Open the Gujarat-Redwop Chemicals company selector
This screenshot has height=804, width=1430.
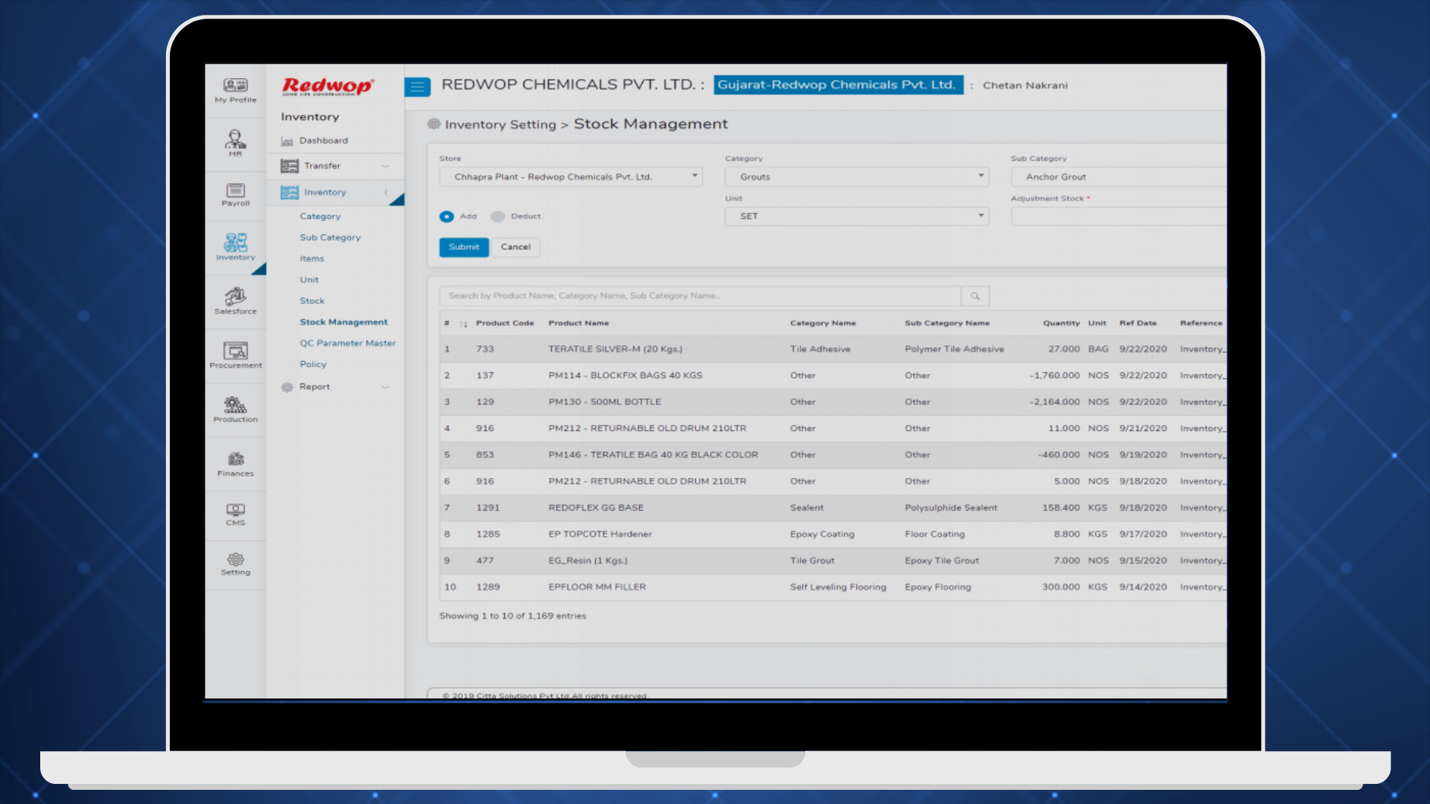tap(837, 85)
